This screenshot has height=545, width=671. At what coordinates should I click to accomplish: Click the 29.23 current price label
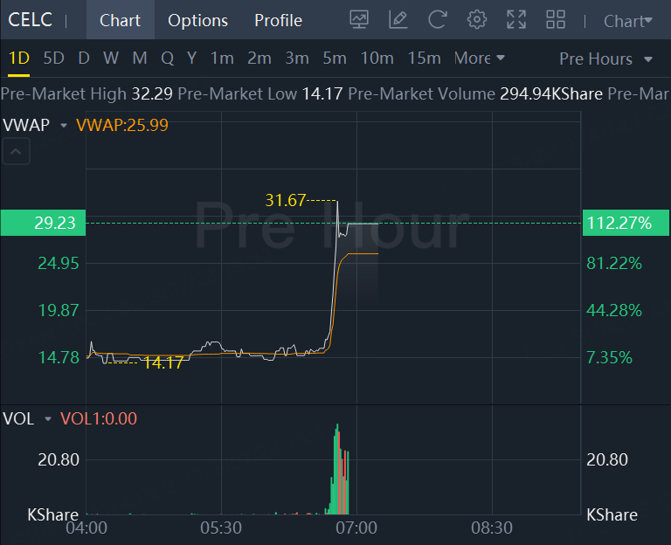click(43, 223)
